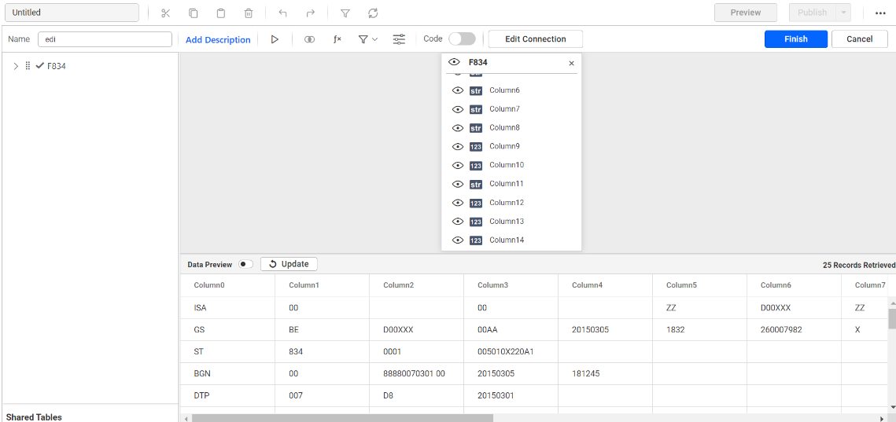The height and width of the screenshot is (422, 896).
Task: Click the Undo arrow icon
Action: (x=283, y=13)
